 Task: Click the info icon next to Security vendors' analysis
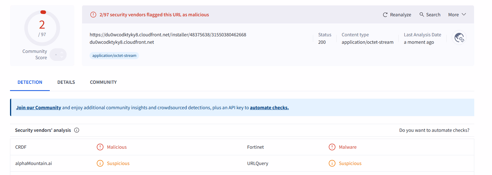click(x=77, y=130)
